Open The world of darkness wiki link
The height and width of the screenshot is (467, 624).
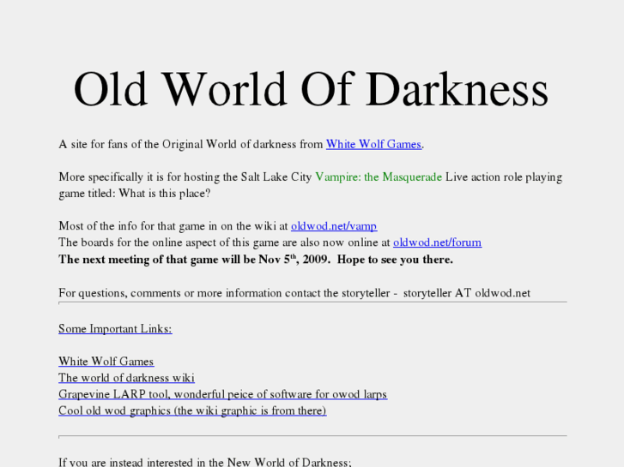[126, 378]
